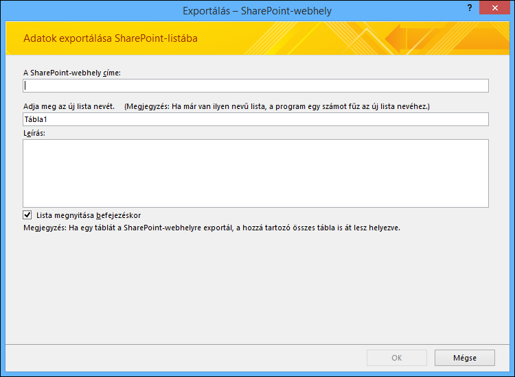Click the label A SharePoint-webhely címe
Screen dimensions: 515x377
72,73
